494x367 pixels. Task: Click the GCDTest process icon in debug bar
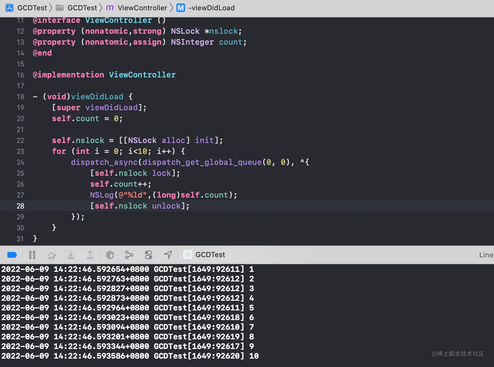click(x=188, y=255)
